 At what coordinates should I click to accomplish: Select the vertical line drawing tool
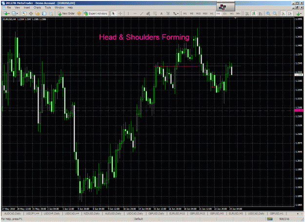click(x=128, y=14)
